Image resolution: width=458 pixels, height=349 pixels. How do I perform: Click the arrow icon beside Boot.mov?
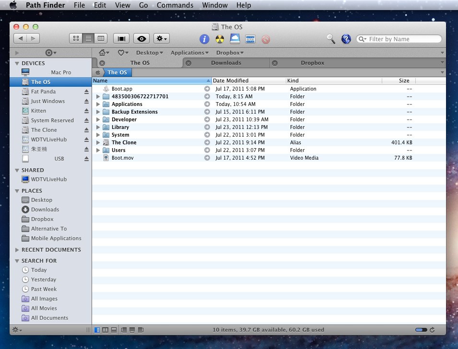pyautogui.click(x=207, y=158)
